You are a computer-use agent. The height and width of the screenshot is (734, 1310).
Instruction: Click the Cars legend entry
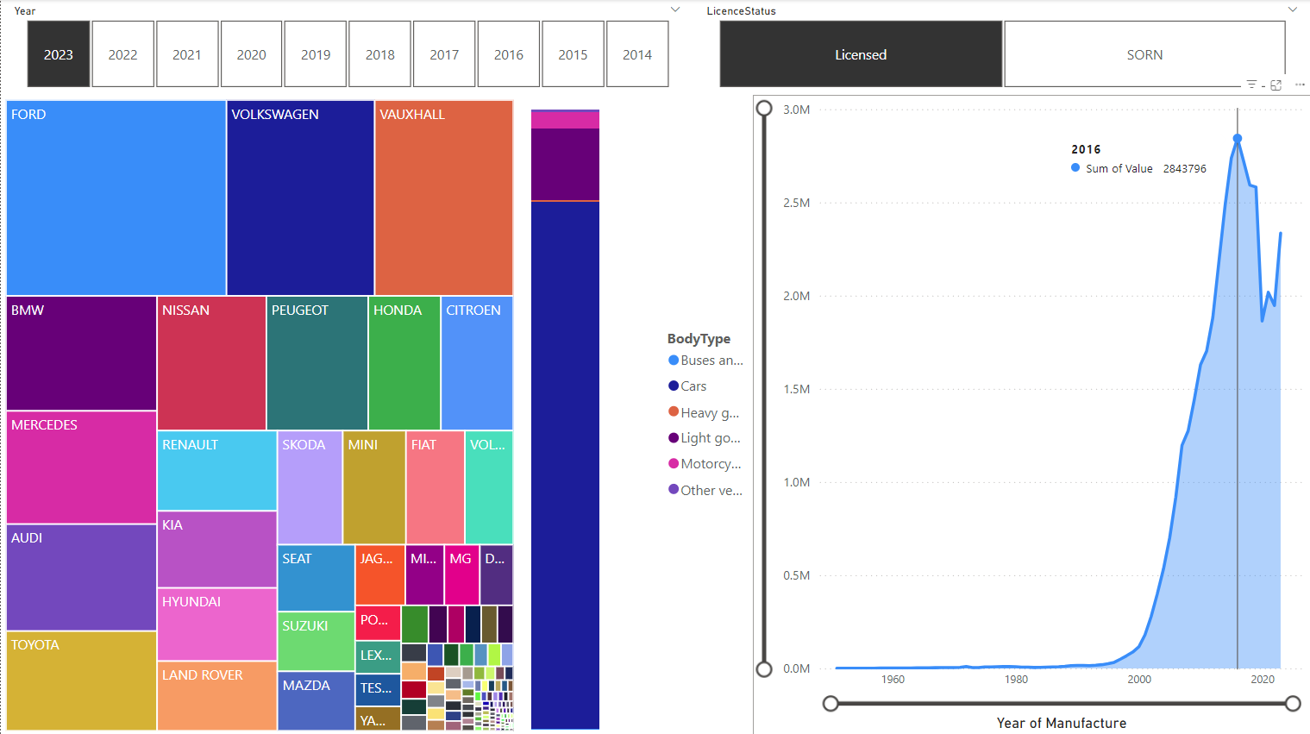coord(687,386)
